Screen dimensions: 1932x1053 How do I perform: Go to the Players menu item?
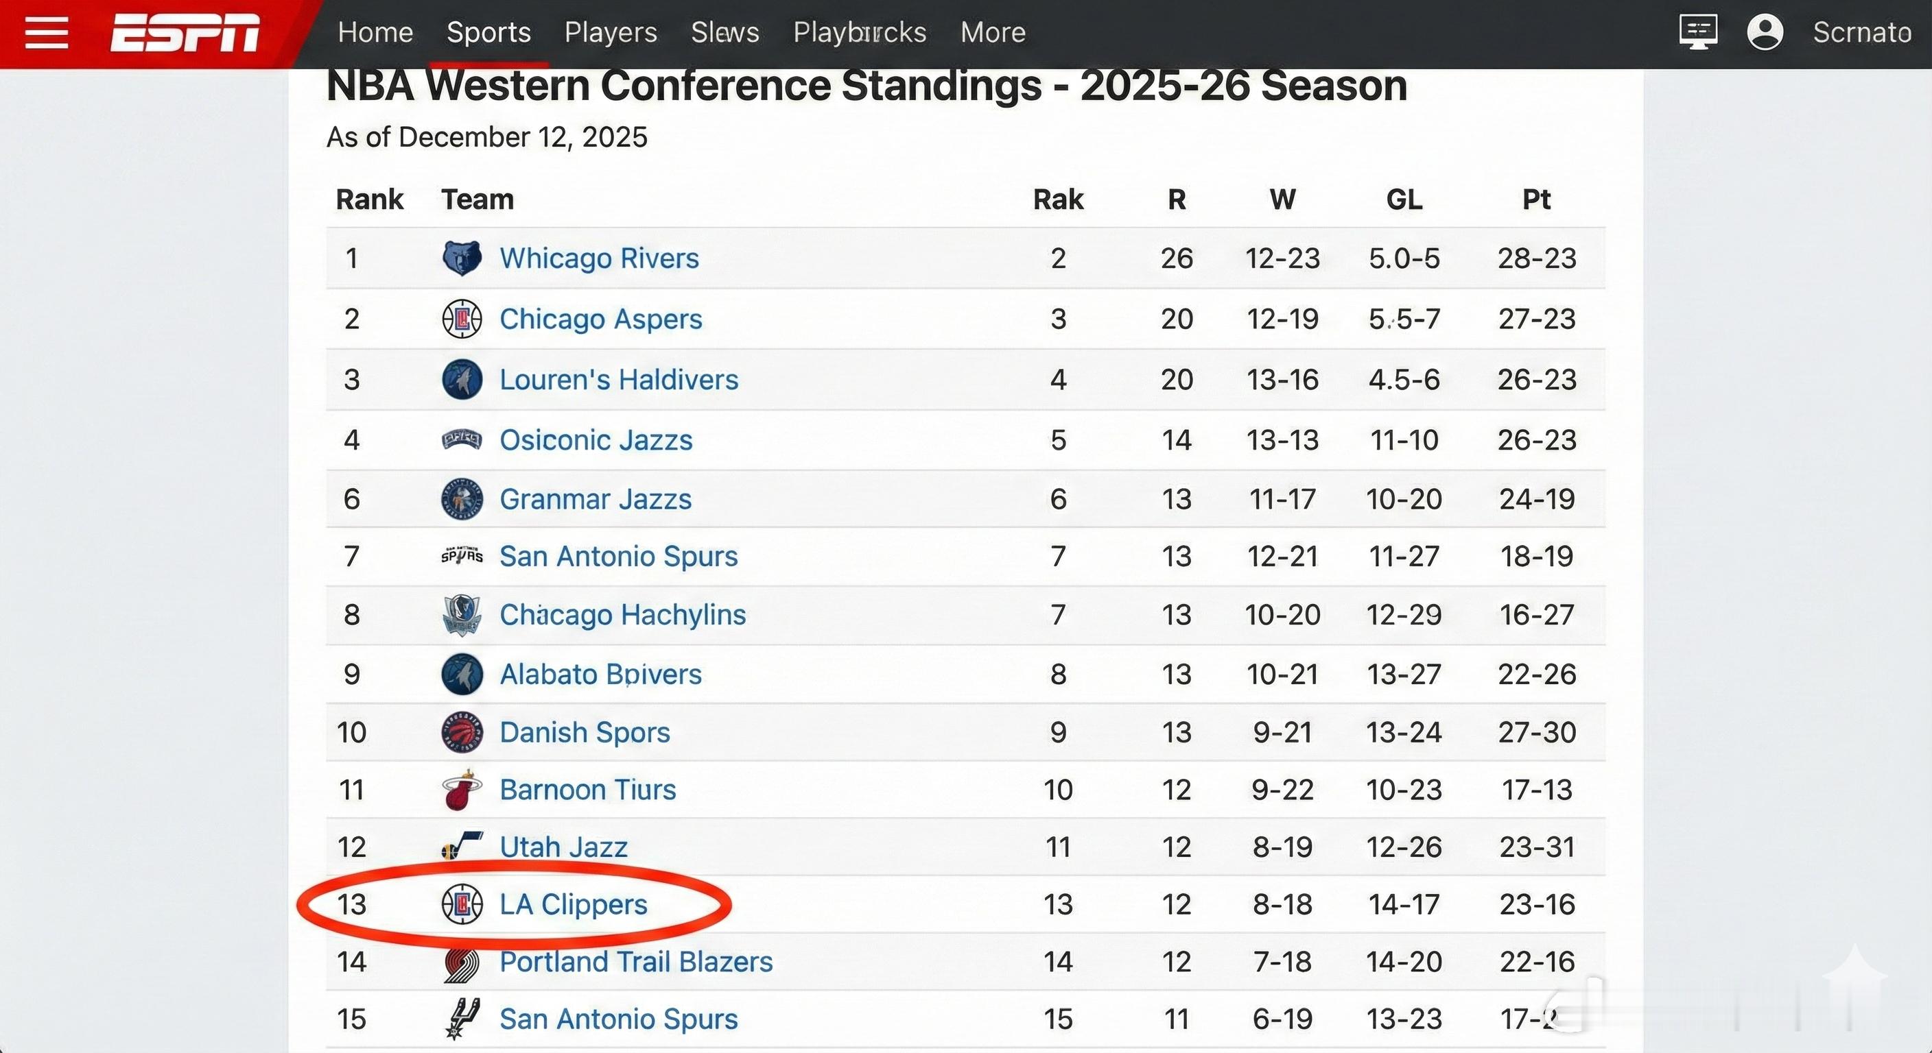611,32
